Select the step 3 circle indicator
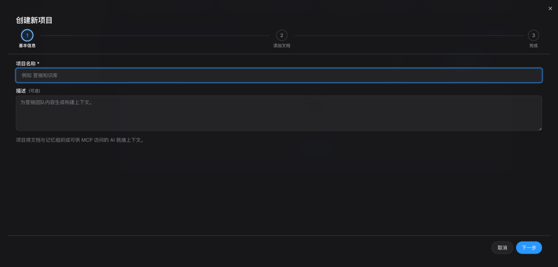The width and height of the screenshot is (558, 267). click(533, 35)
